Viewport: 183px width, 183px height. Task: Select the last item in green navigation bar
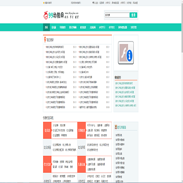[x=134, y=27]
